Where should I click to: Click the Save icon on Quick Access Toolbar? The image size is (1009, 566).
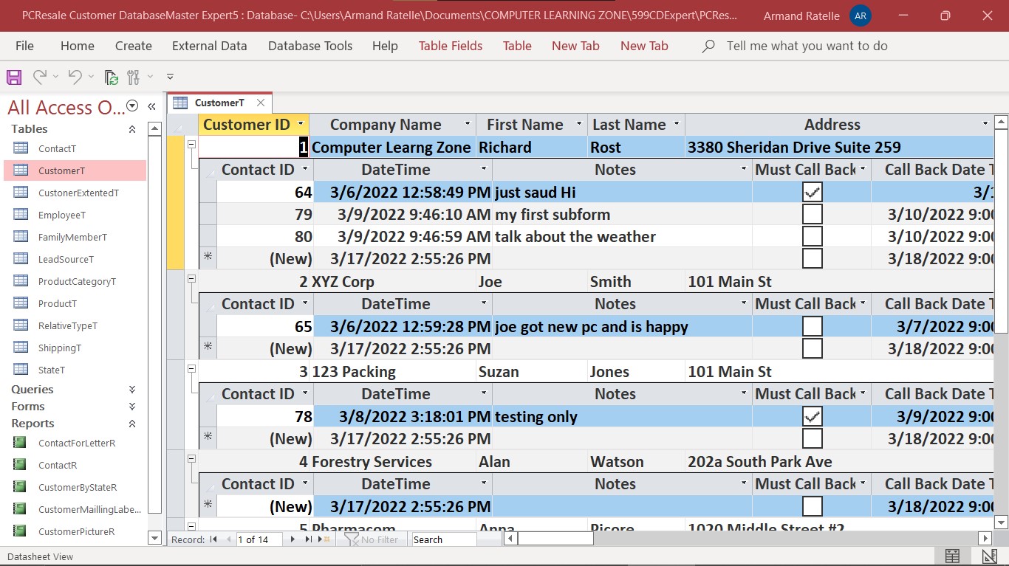pyautogui.click(x=13, y=77)
